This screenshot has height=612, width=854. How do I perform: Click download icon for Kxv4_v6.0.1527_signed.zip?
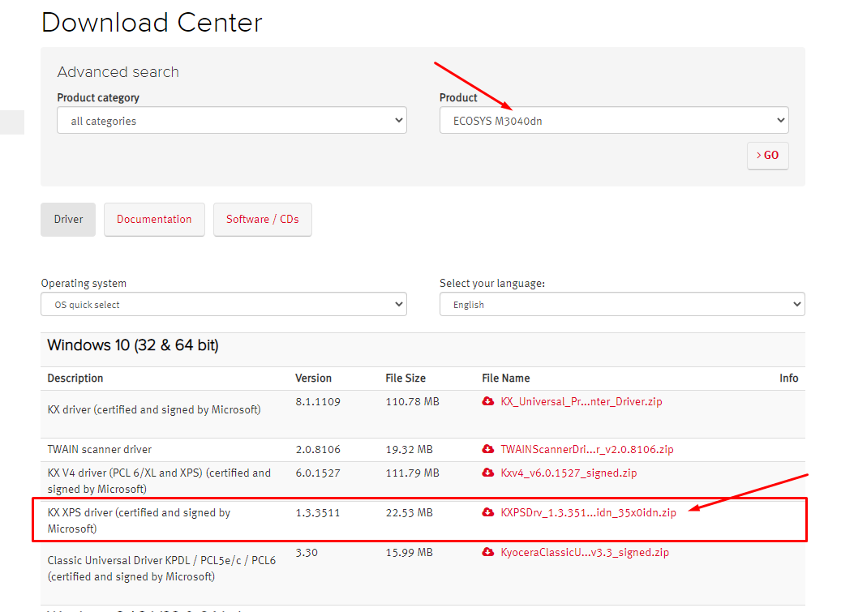click(x=488, y=473)
